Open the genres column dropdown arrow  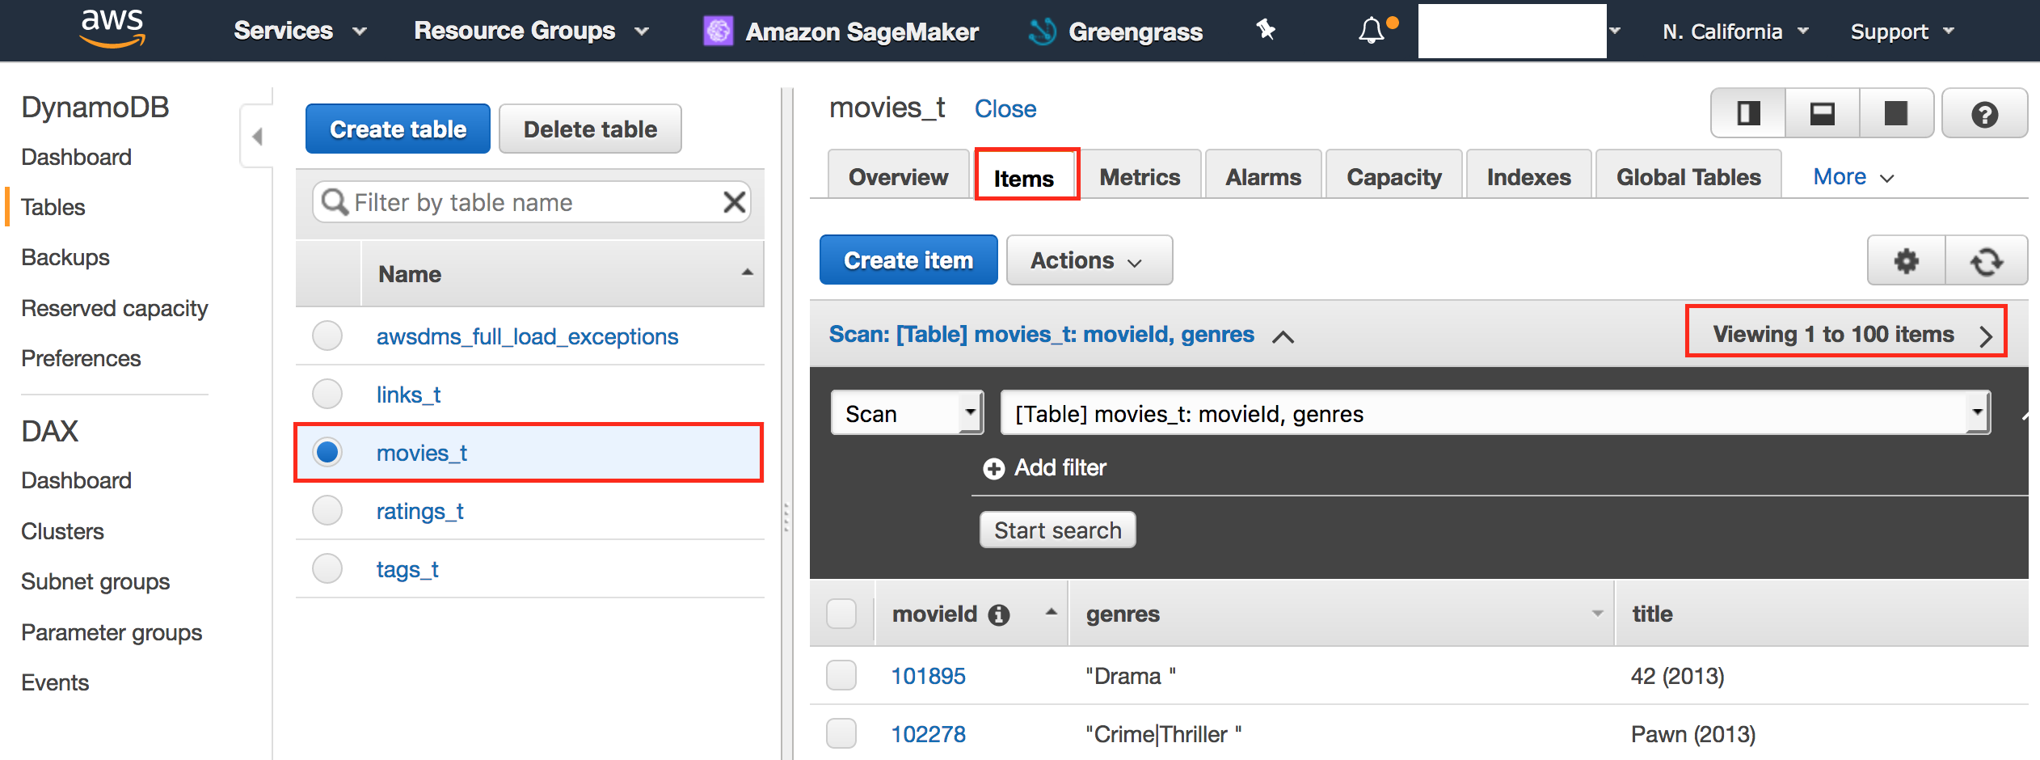1597,614
